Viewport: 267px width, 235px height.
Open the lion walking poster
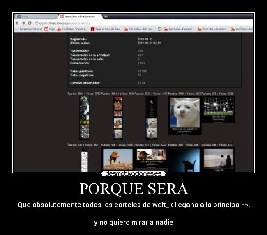click(118, 160)
